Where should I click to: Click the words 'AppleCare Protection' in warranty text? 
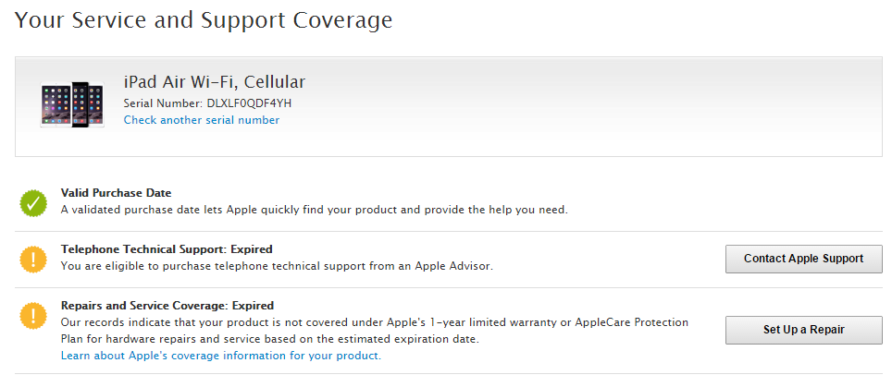[631, 322]
